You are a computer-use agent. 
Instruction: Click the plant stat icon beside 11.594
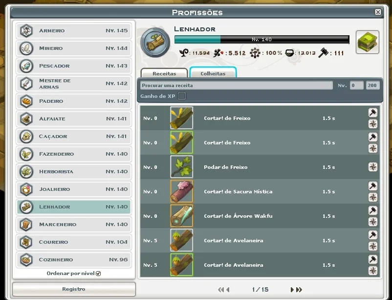click(x=184, y=53)
